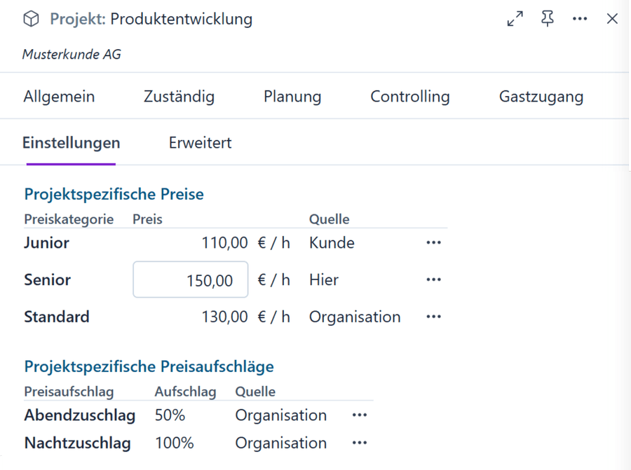Click the 100% Nachtzuschlag value
631x470 pixels.
click(175, 443)
